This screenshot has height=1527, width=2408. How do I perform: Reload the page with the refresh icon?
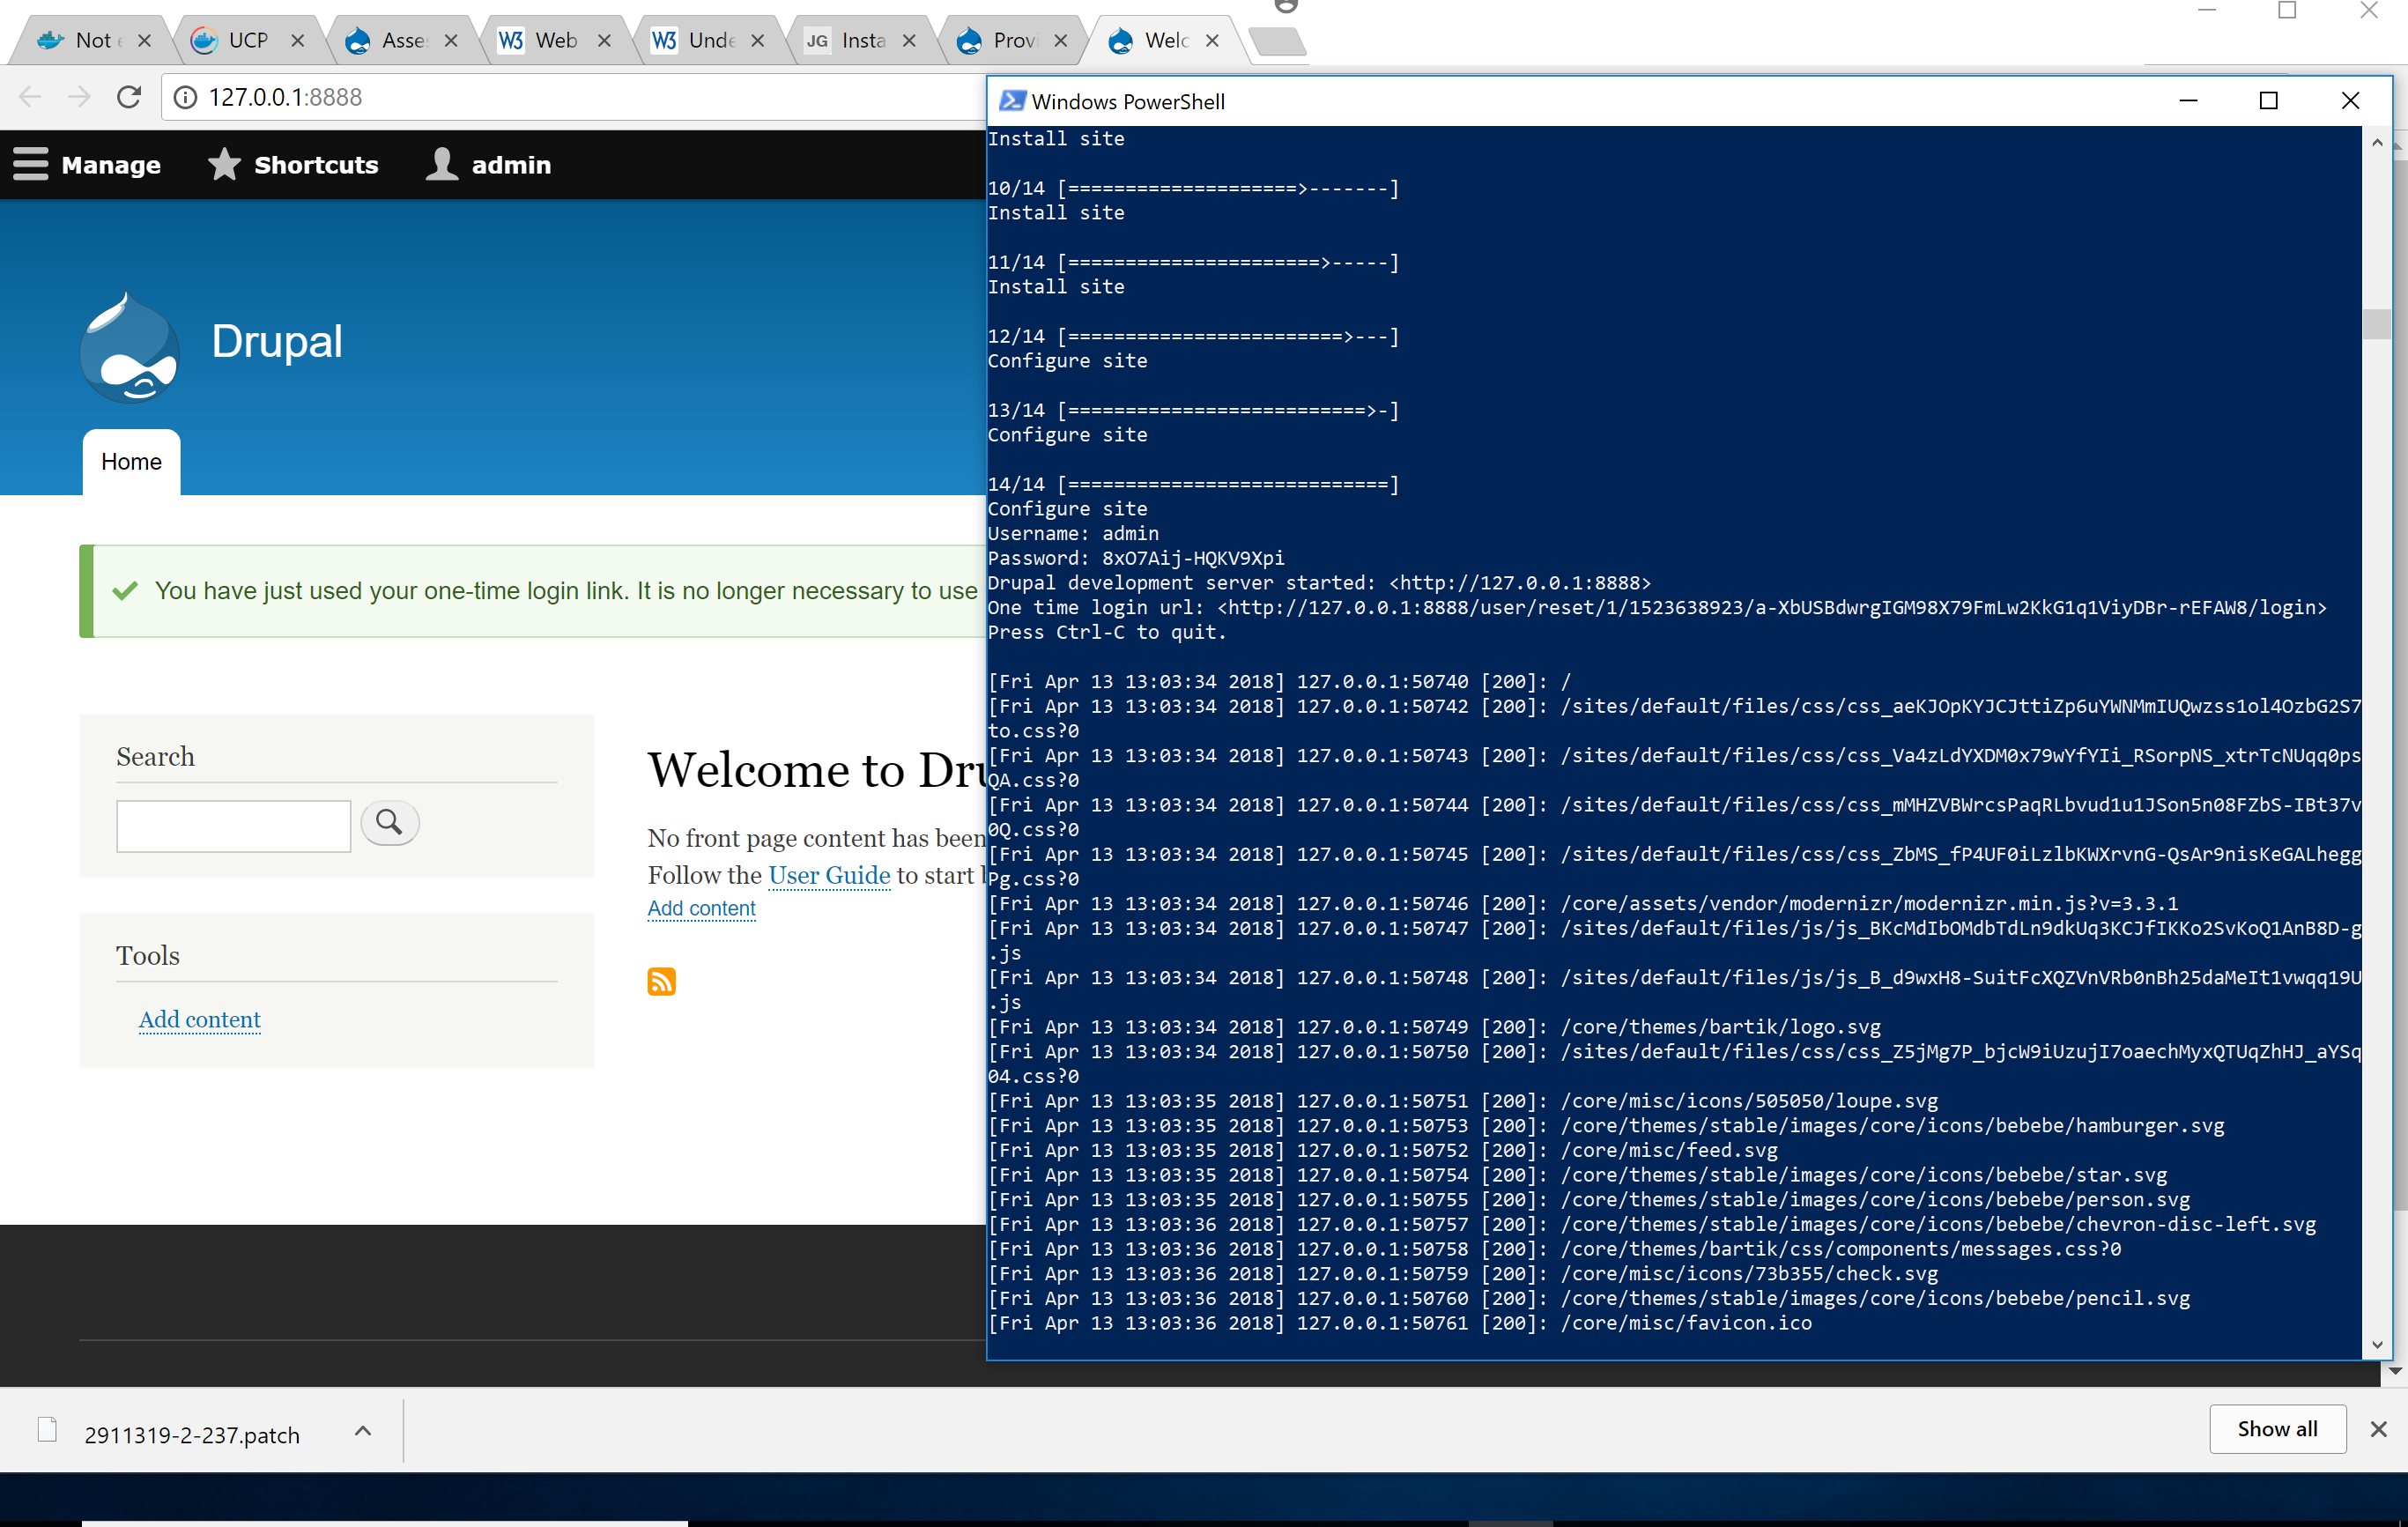pos(129,96)
